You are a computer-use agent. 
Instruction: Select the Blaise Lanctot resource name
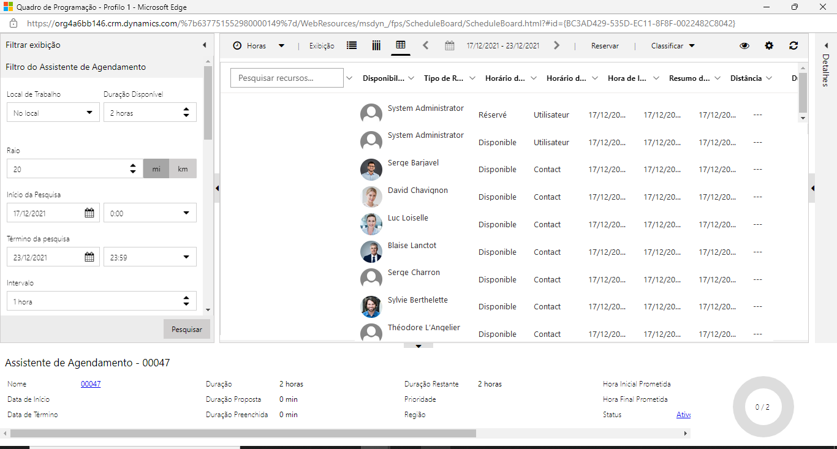click(x=412, y=246)
